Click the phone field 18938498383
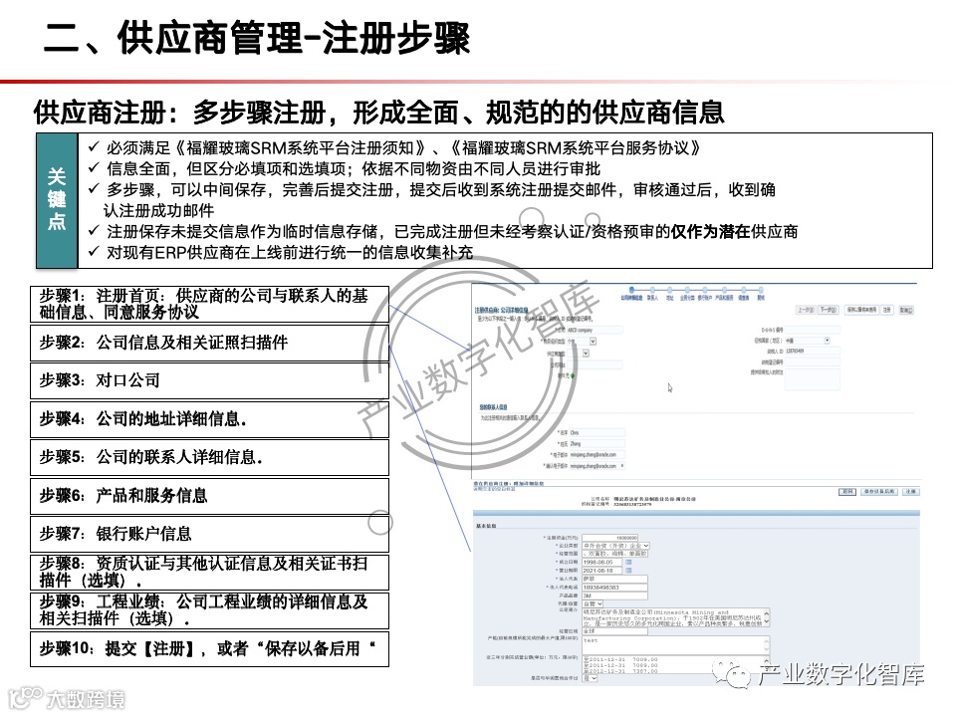 [x=614, y=588]
